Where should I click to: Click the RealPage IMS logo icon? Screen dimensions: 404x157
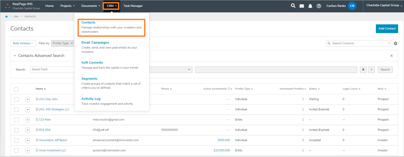pyautogui.click(x=8, y=6)
